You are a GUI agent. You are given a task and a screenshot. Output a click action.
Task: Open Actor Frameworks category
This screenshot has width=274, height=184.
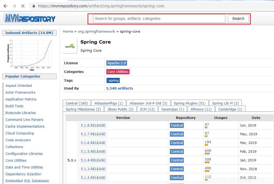tap(20, 93)
